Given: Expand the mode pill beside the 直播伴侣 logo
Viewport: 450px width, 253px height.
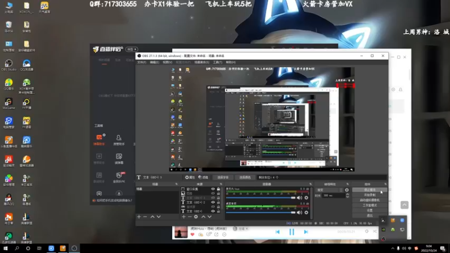Looking at the screenshot, I should pyautogui.click(x=132, y=49).
